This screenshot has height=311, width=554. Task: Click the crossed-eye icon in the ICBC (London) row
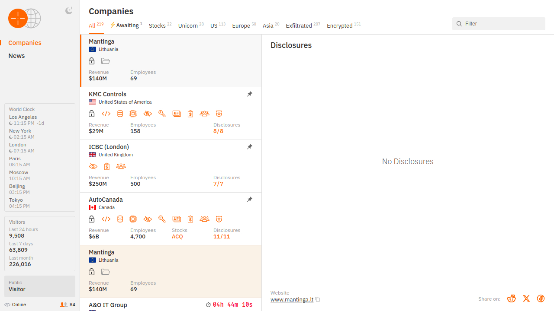click(93, 166)
